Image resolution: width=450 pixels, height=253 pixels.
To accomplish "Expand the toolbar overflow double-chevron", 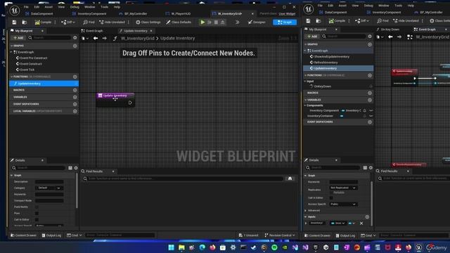I will [x=238, y=22].
